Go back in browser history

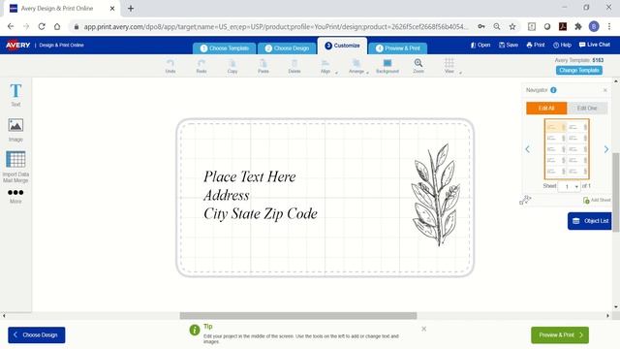tap(11, 26)
